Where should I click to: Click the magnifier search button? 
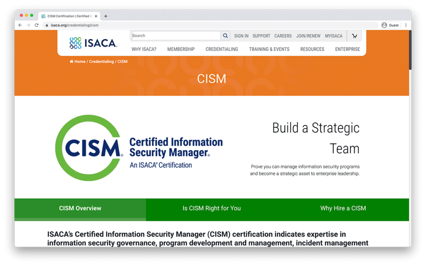pos(225,36)
